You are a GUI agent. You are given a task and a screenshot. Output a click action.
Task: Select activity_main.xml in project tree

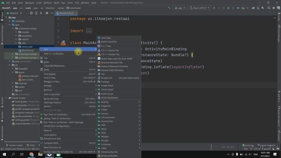point(30,76)
